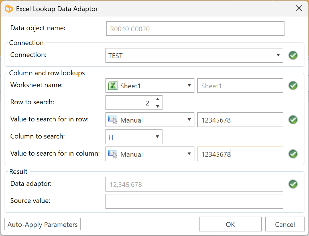This screenshot has height=236, width=309.
Task: Focus the Source value text box
Action: [x=194, y=201]
